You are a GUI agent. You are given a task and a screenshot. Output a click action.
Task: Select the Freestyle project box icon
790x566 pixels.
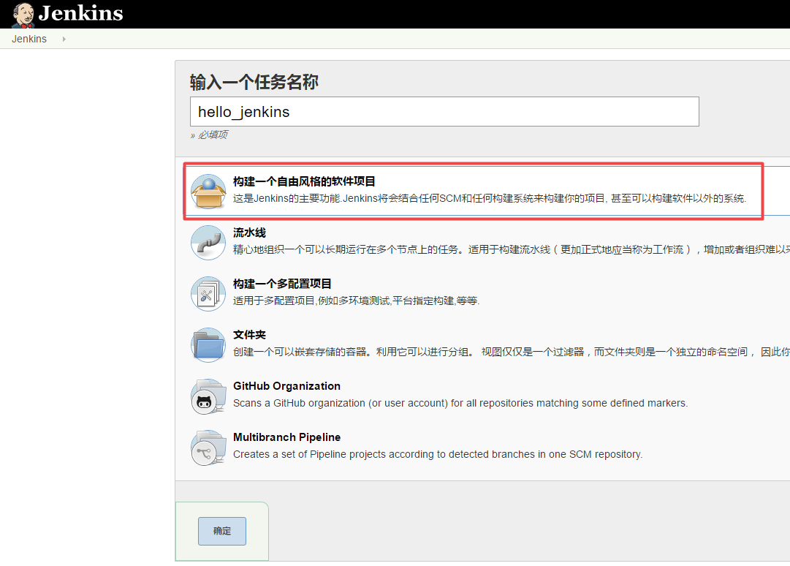[x=208, y=192]
